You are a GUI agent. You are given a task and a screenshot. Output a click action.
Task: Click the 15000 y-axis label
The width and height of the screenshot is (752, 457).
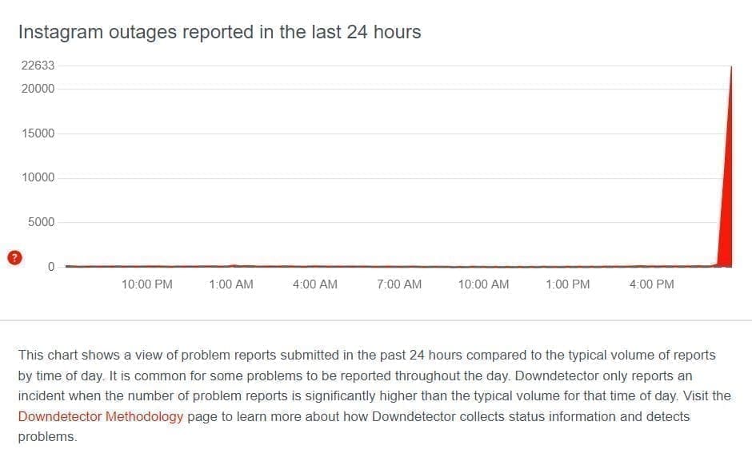point(38,133)
